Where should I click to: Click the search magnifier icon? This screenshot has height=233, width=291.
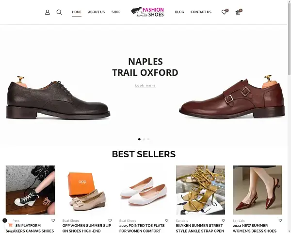[x=59, y=12]
